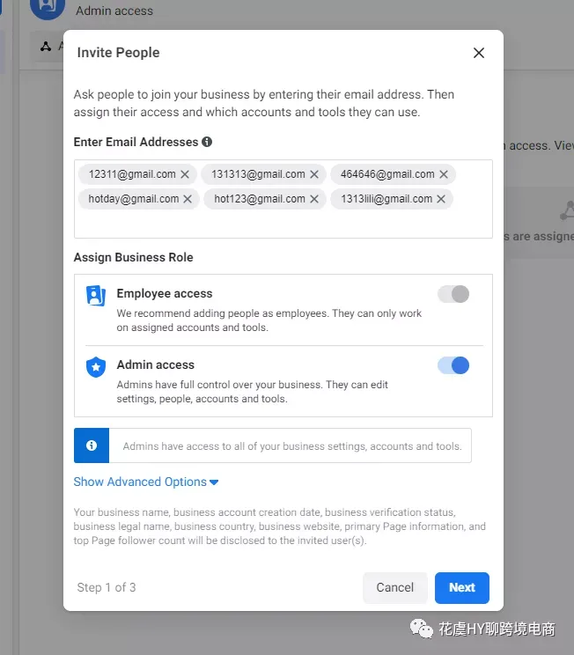Remove 131313@gmail.com email chip

314,174
